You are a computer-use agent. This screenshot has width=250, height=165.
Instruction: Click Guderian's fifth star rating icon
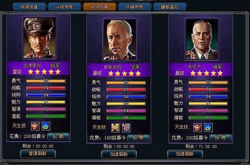58,72
